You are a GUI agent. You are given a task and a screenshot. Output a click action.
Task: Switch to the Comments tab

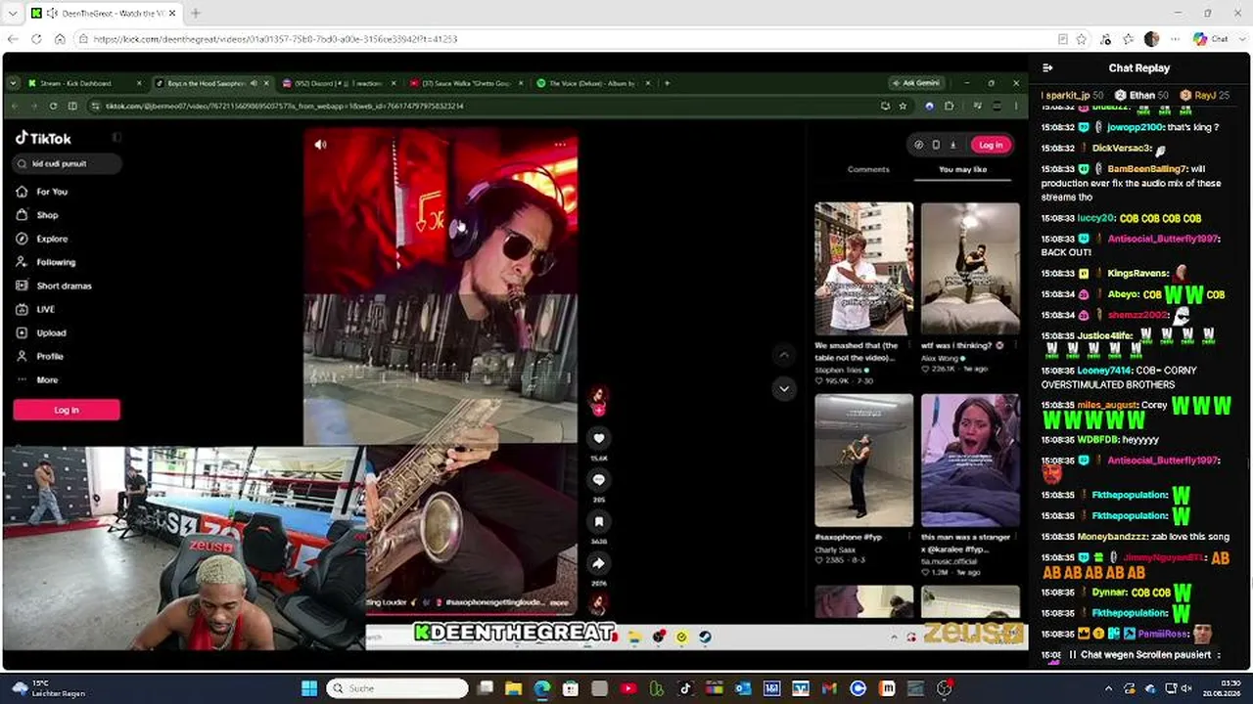click(868, 169)
